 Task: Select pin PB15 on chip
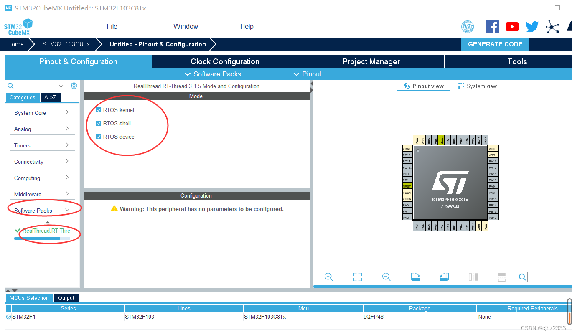[x=493, y=199]
